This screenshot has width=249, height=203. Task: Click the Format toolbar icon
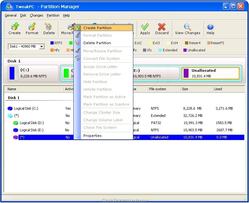(x=32, y=26)
